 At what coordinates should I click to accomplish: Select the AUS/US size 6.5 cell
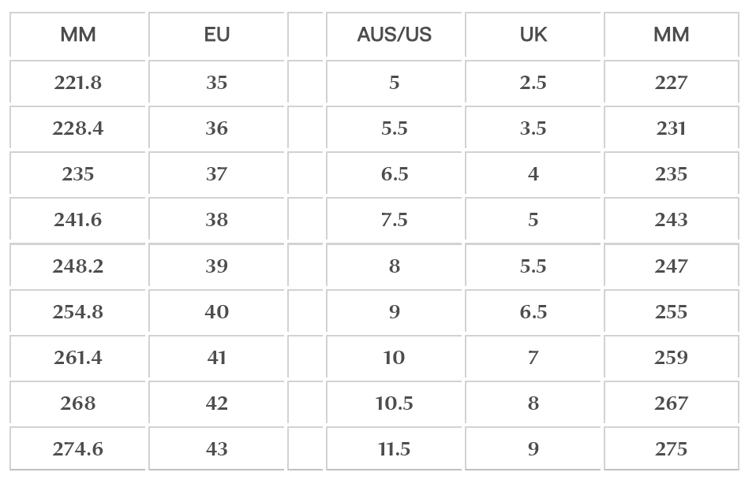[394, 174]
